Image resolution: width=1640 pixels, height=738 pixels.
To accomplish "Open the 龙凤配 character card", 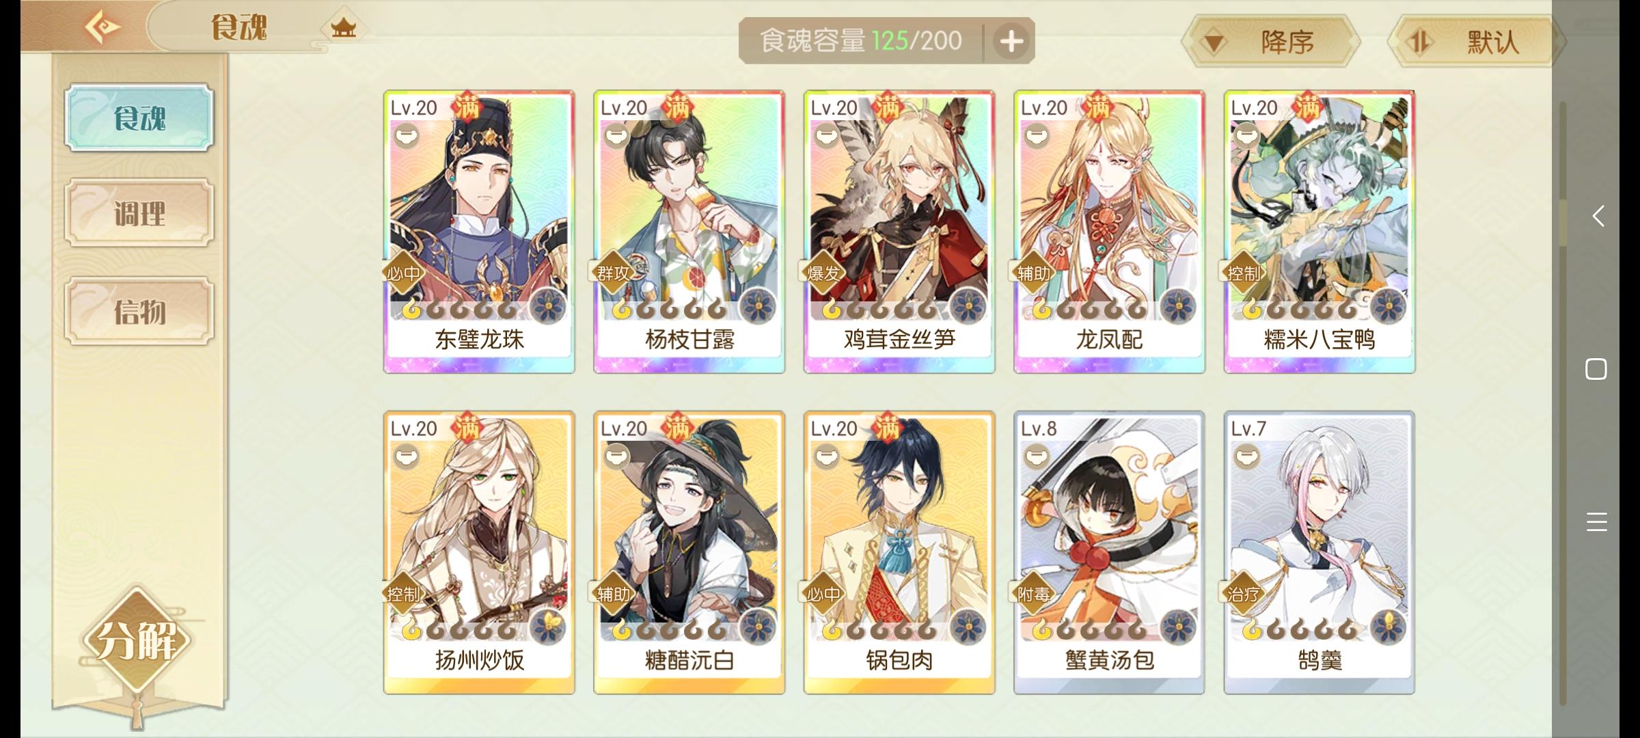I will click(x=1109, y=232).
